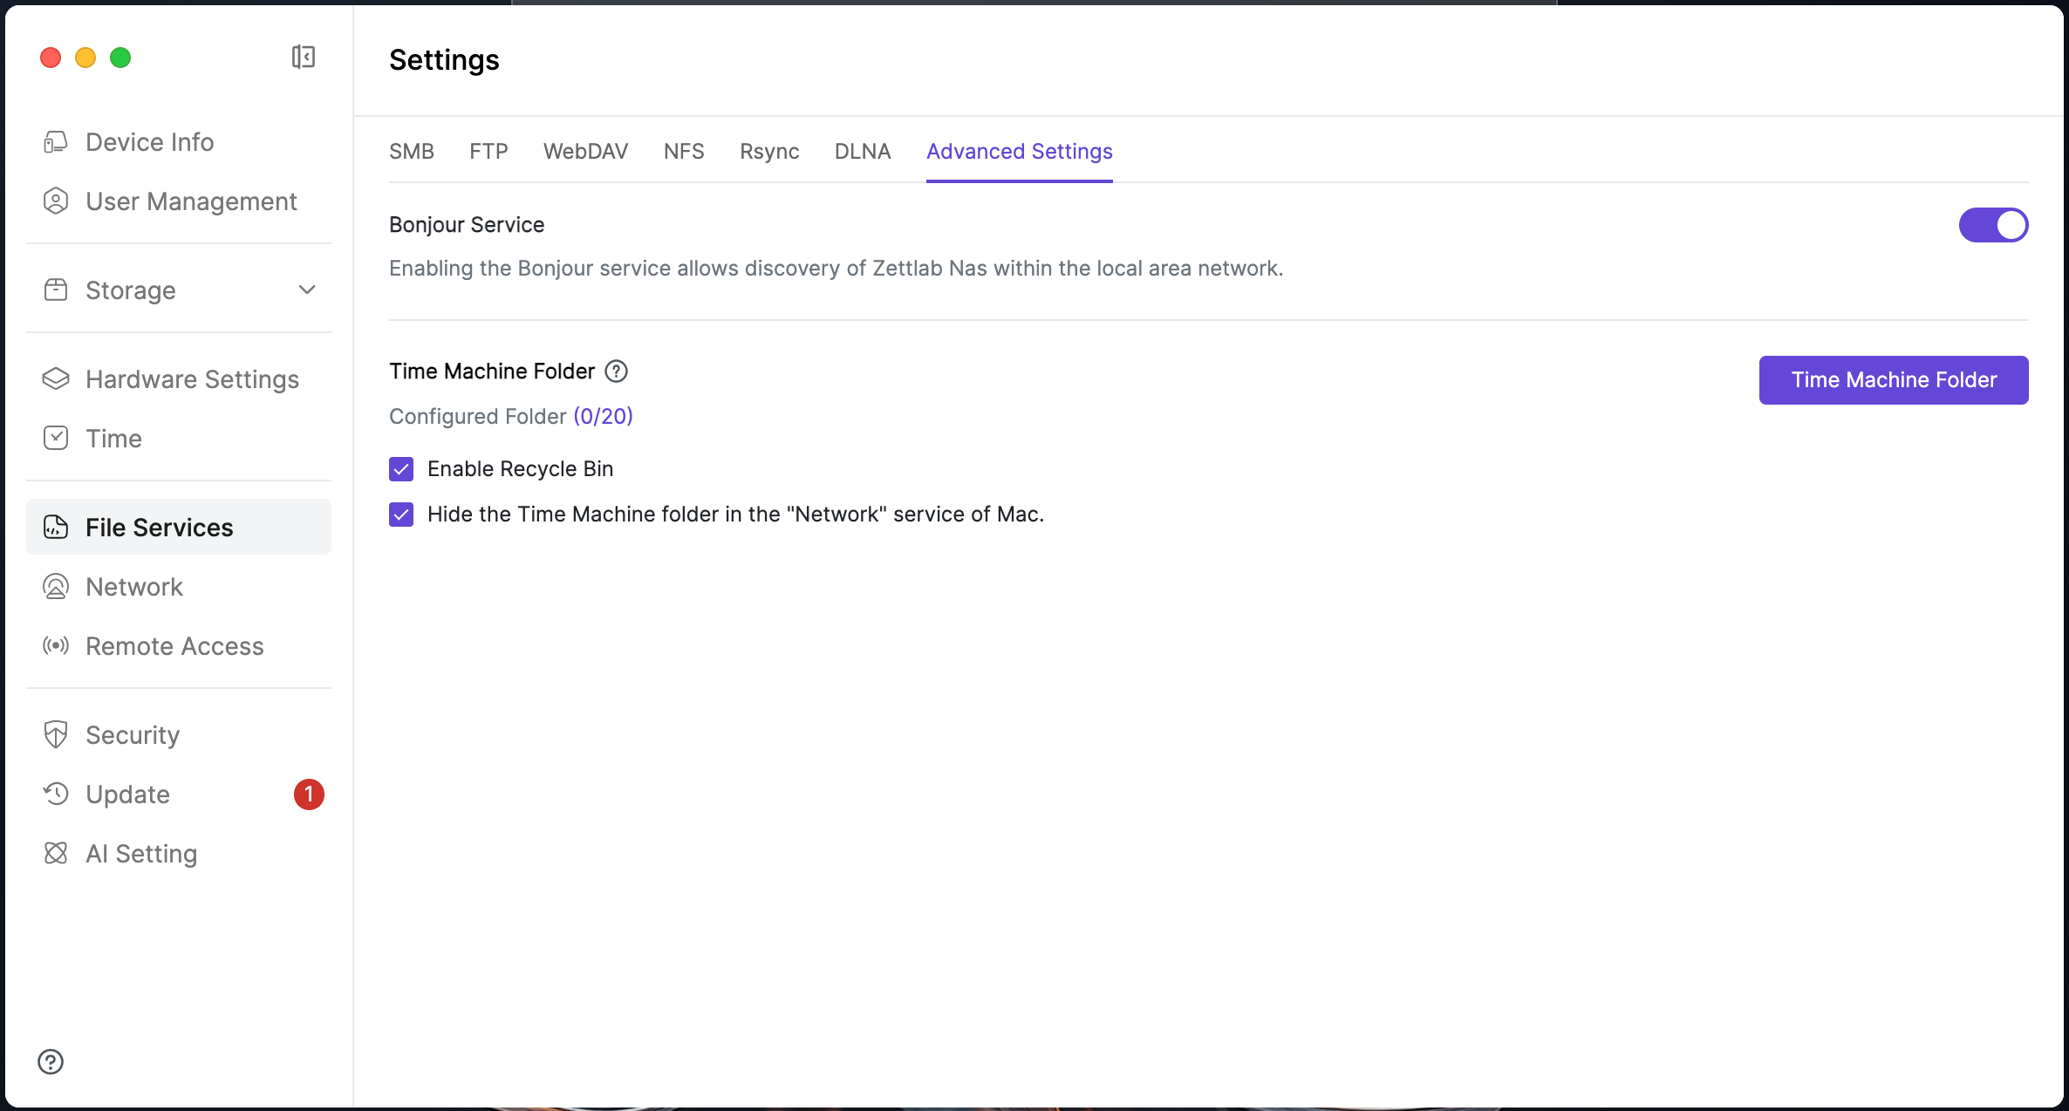Open AI Setting page
This screenshot has height=1111, width=2069.
(x=141, y=854)
